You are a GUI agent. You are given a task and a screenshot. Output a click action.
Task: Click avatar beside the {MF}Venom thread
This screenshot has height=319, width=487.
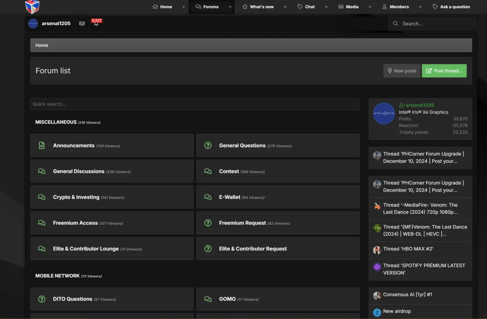tap(377, 229)
